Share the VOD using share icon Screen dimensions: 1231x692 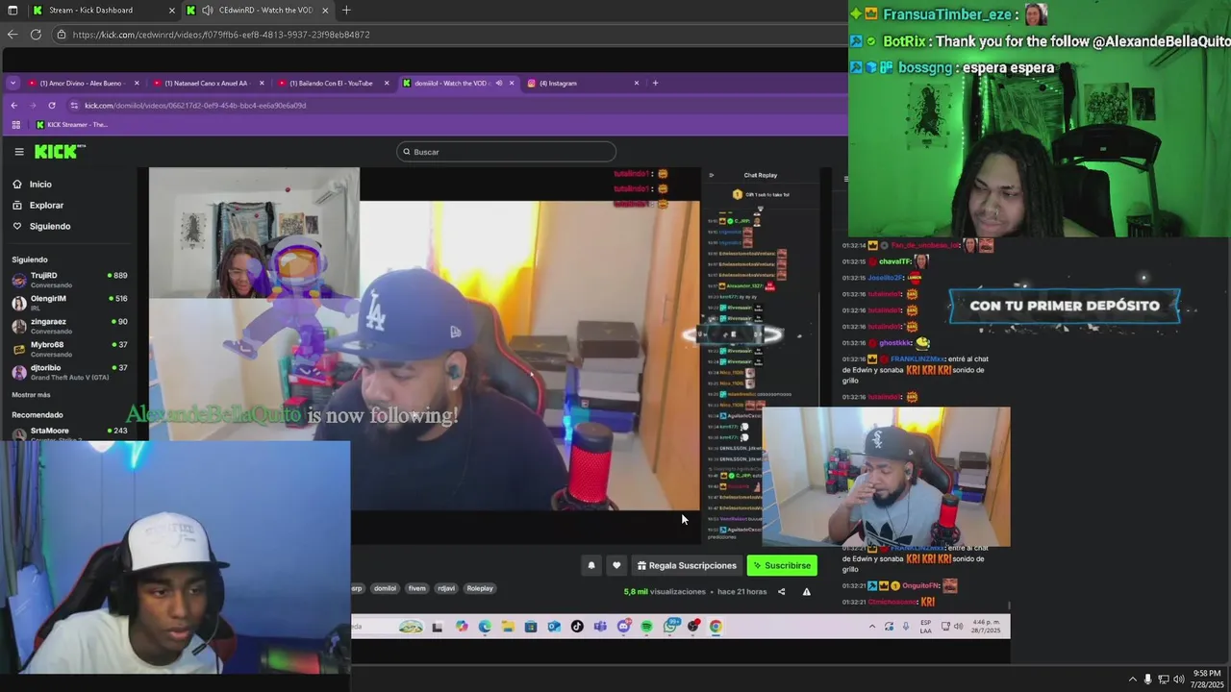(x=781, y=592)
